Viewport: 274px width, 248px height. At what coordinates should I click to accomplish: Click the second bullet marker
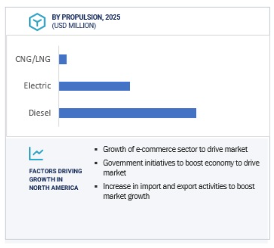click(x=96, y=163)
